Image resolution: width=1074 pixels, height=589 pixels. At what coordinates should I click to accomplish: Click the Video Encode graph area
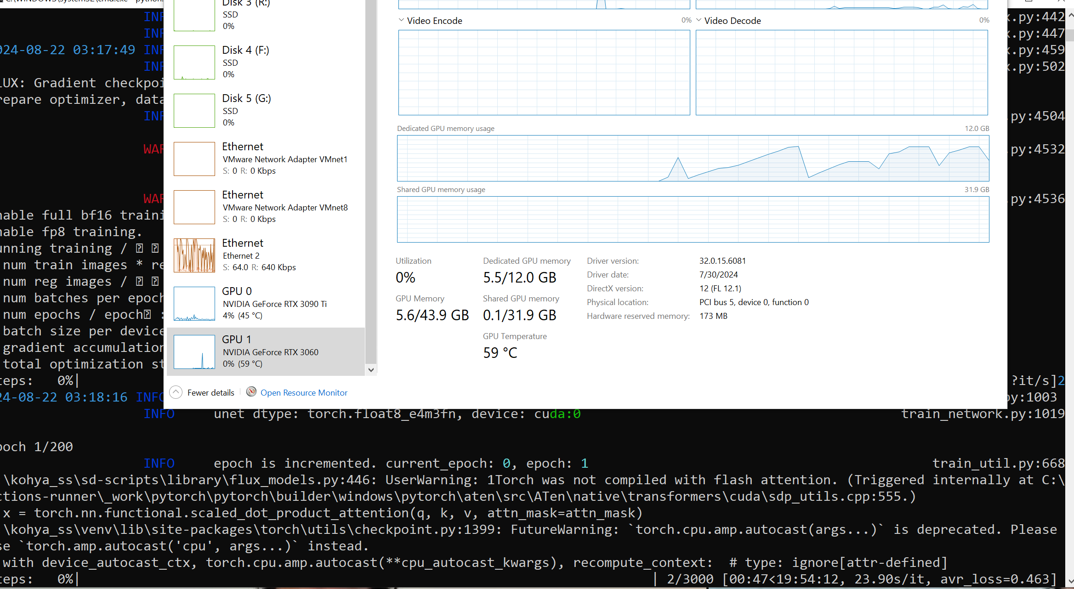(x=544, y=73)
